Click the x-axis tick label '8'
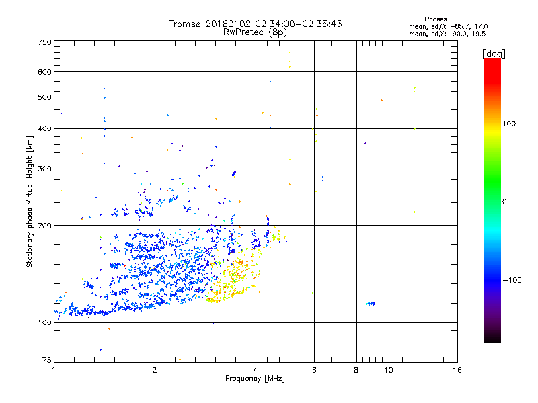 pos(356,370)
